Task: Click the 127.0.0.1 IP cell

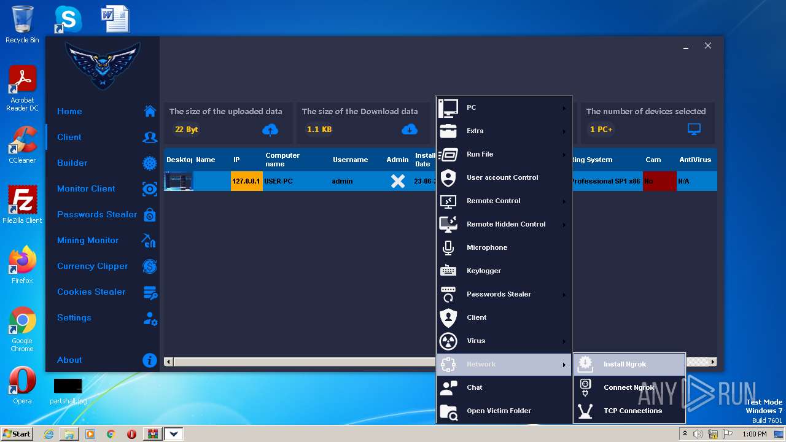Action: tap(246, 181)
